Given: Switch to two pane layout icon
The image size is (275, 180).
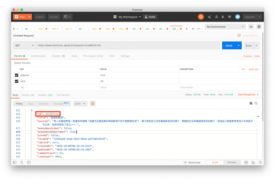Looking at the screenshot, I should [x=246, y=163].
